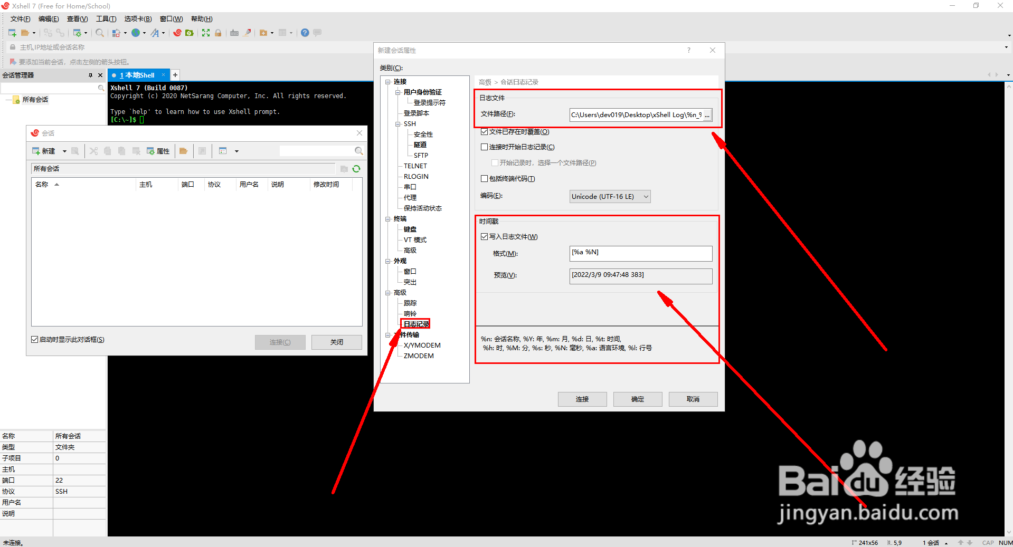Image resolution: width=1013 pixels, height=547 pixels.
Task: Close the session manager panel
Action: (x=100, y=75)
